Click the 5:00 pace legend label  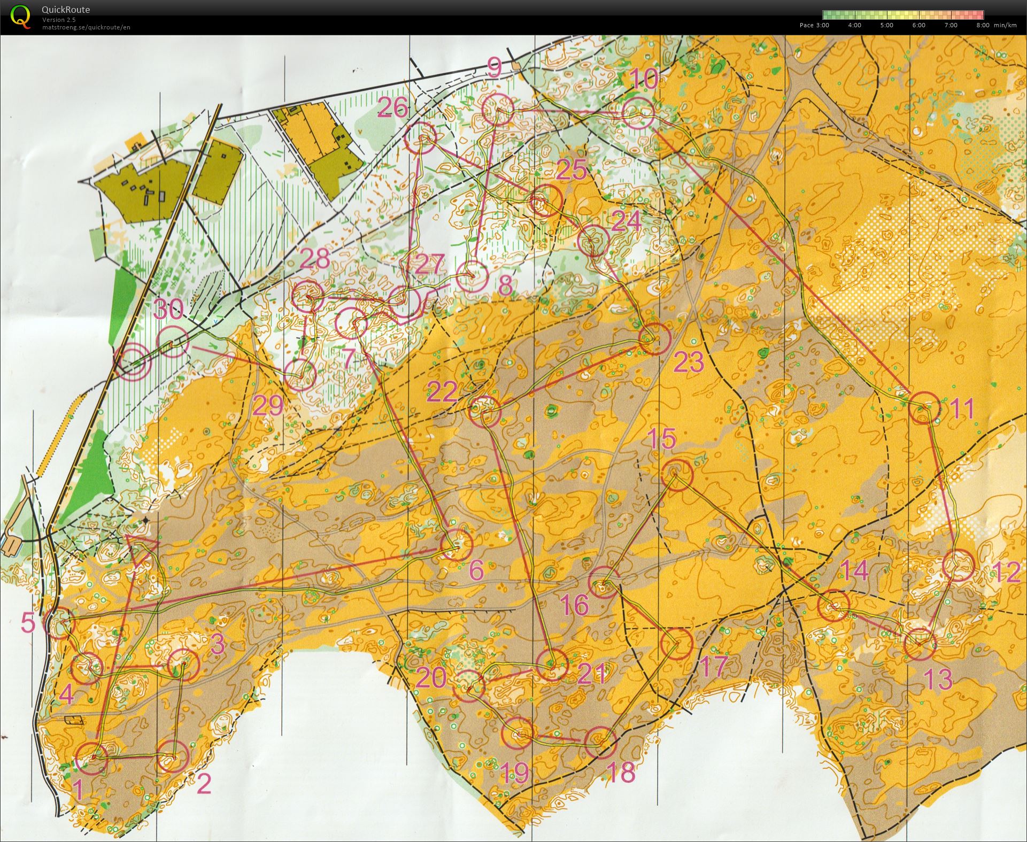point(886,25)
